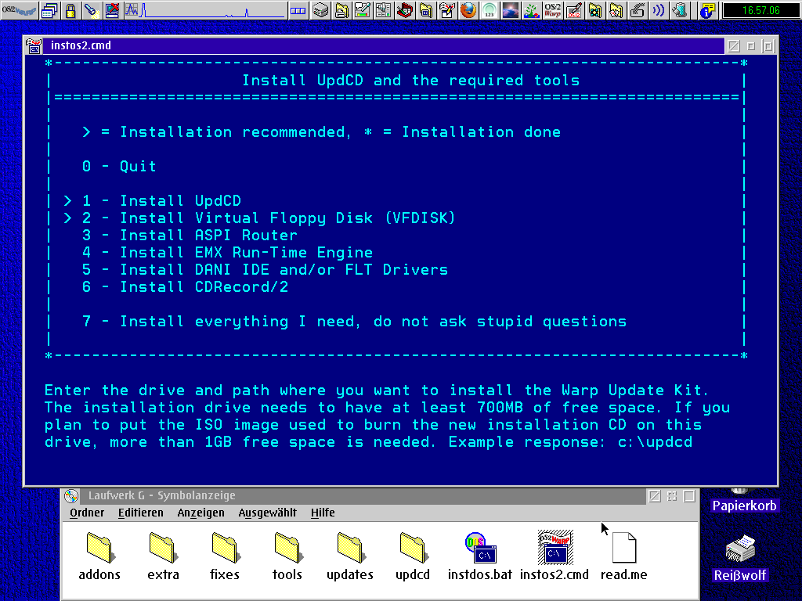Select the updcd folder
Image resolution: width=802 pixels, height=601 pixels.
click(x=413, y=556)
